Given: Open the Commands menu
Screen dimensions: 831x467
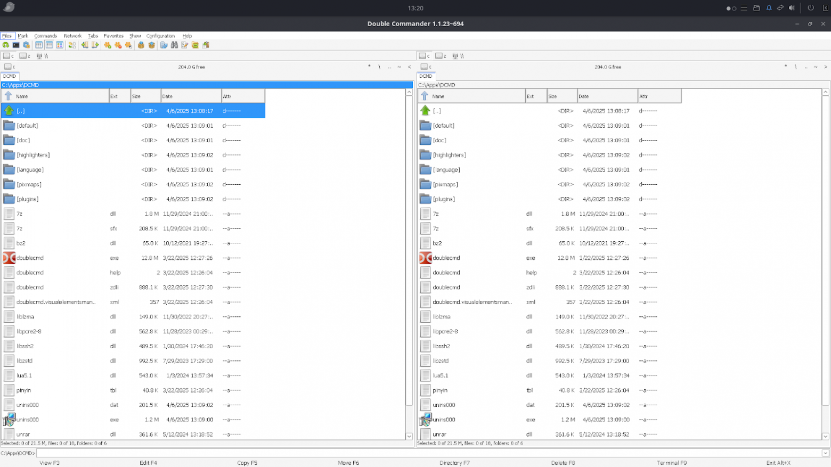Looking at the screenshot, I should [45, 36].
